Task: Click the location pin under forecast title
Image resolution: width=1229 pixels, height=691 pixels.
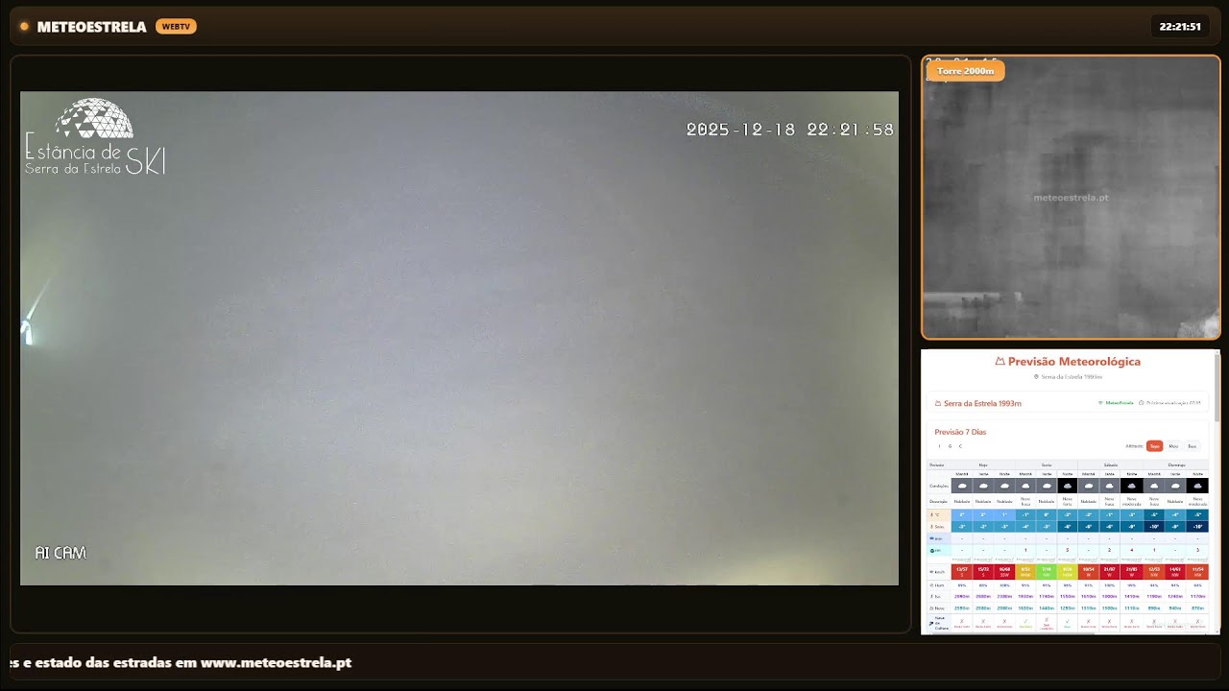Action: pyautogui.click(x=1036, y=376)
